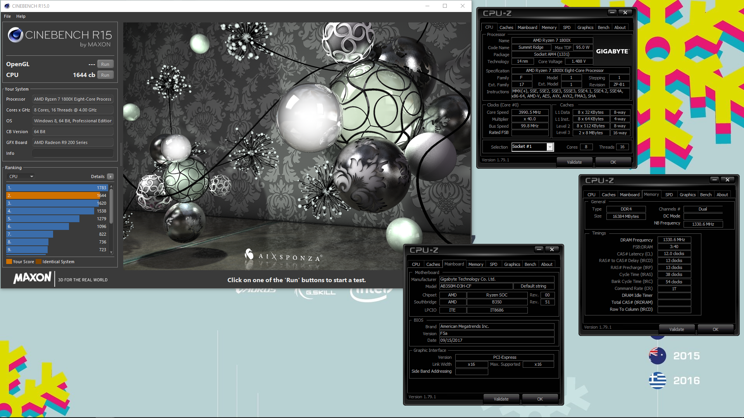Click the Identical System legend swatch
Screen dimensions: 744x418
[38, 262]
